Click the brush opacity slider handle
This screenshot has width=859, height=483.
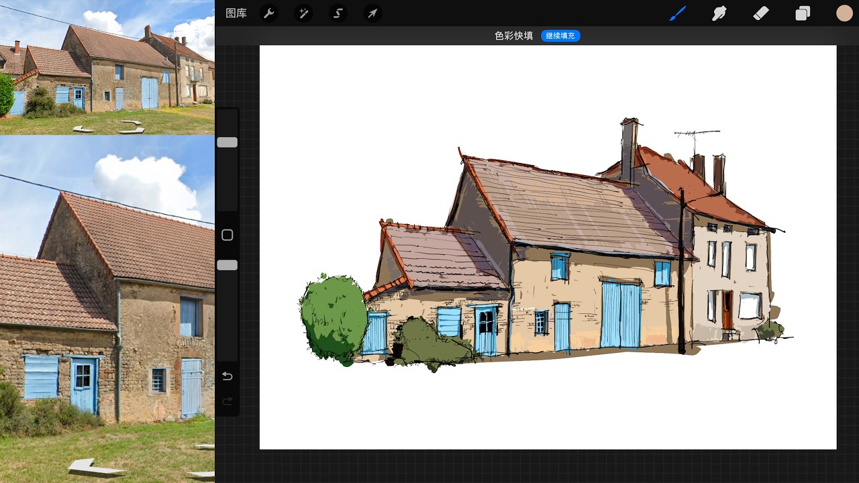[228, 265]
